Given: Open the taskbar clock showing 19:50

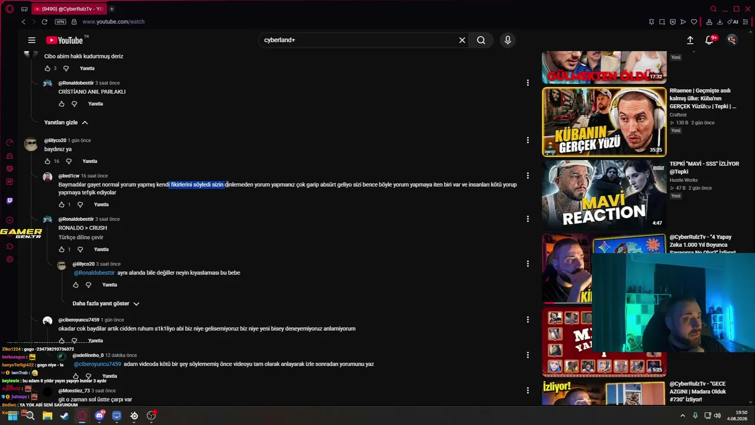Looking at the screenshot, I should 737,416.
